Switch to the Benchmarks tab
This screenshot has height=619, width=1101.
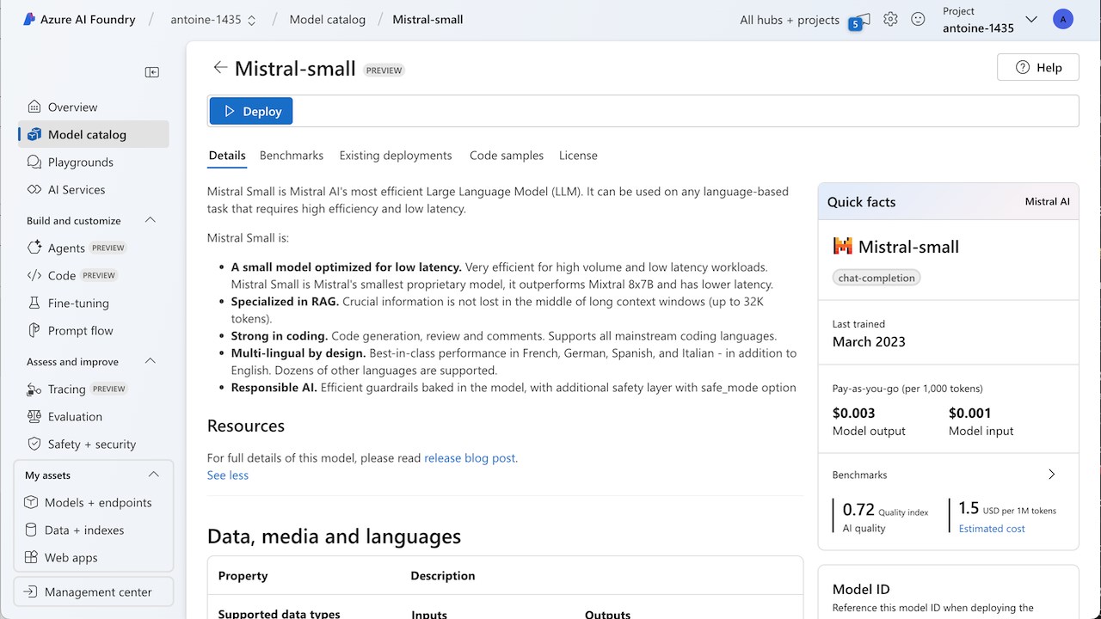click(x=292, y=156)
